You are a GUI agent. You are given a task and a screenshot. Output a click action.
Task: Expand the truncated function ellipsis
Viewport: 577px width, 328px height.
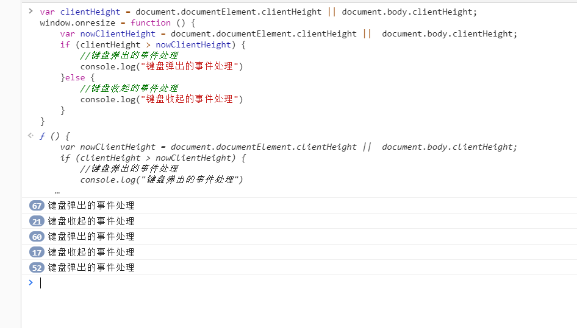(x=57, y=192)
